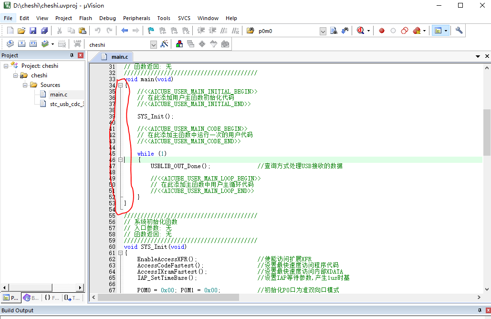
Task: Close the Build Output panel
Action: coord(488,310)
